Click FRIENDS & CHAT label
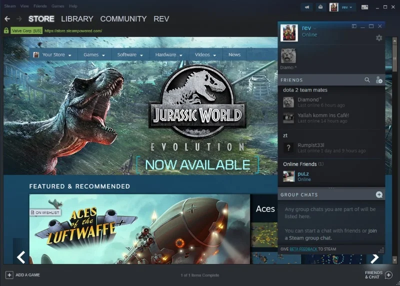This screenshot has width=400, height=286. tap(373, 275)
